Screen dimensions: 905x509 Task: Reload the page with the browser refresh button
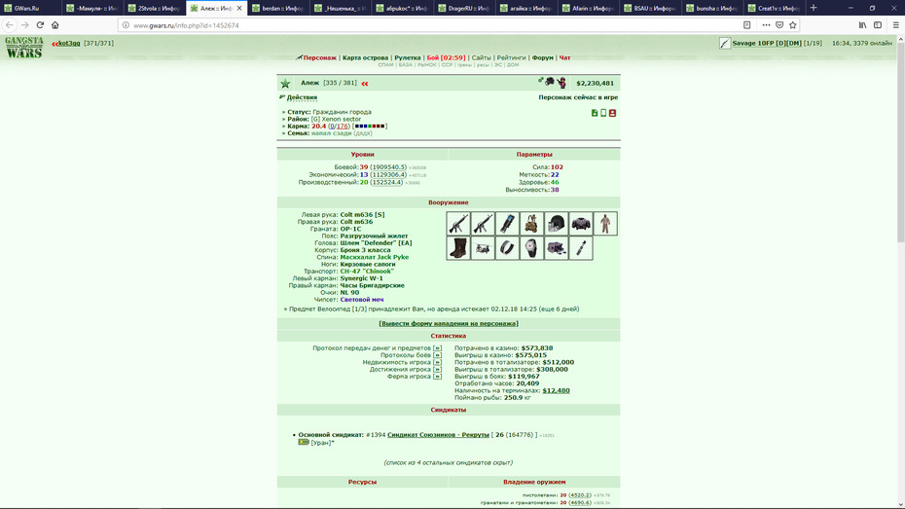coord(40,24)
